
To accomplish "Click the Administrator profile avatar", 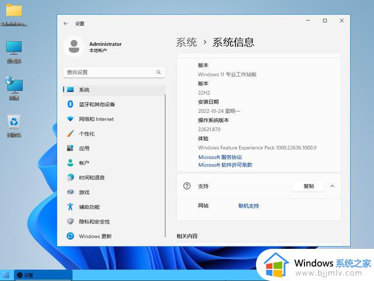I will [74, 46].
